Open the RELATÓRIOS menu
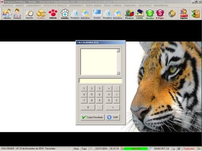 pos(145,6)
